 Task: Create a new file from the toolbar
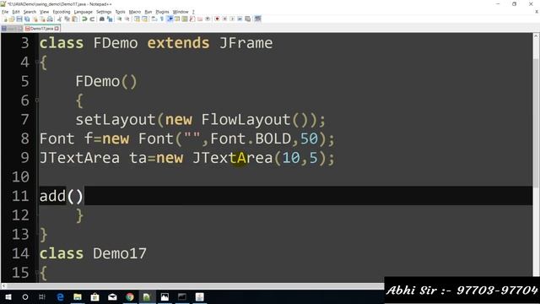5,19
